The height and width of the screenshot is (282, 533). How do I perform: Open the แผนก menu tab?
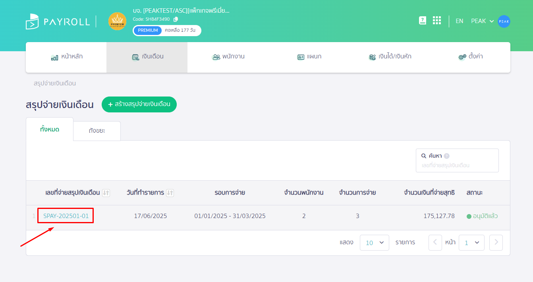click(x=309, y=57)
